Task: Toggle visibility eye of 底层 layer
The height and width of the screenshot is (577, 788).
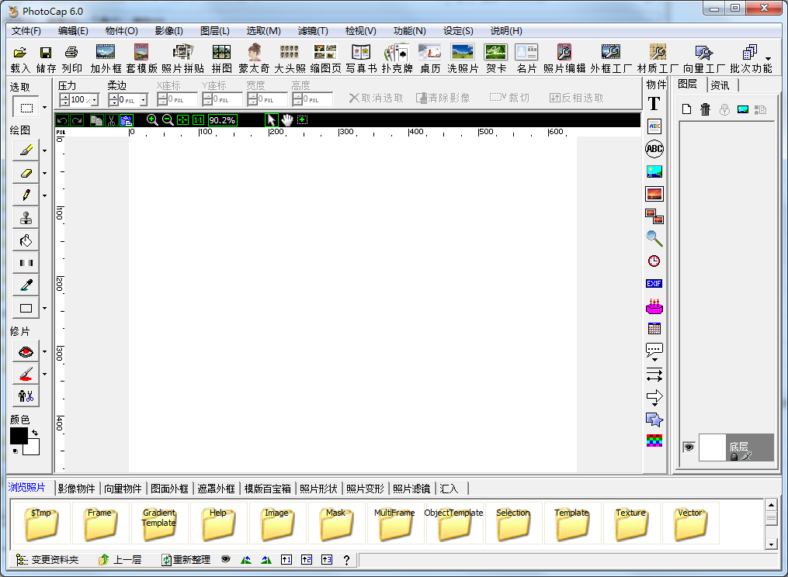Action: [x=688, y=447]
